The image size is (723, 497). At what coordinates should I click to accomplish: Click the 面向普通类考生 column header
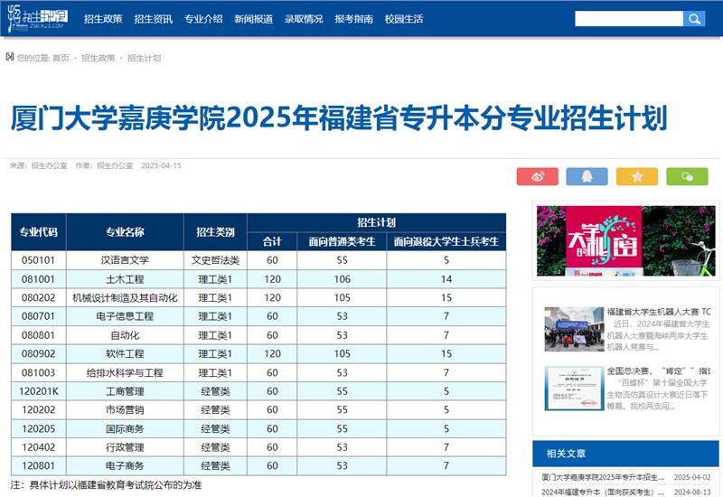[x=342, y=241]
